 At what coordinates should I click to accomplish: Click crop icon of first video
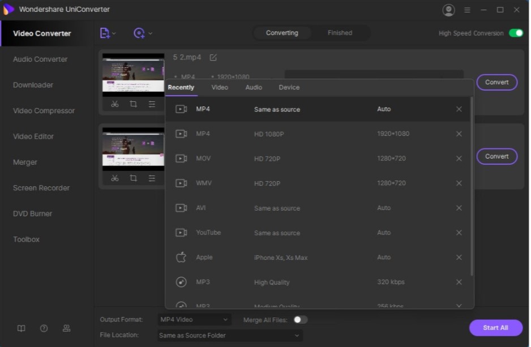pos(134,104)
